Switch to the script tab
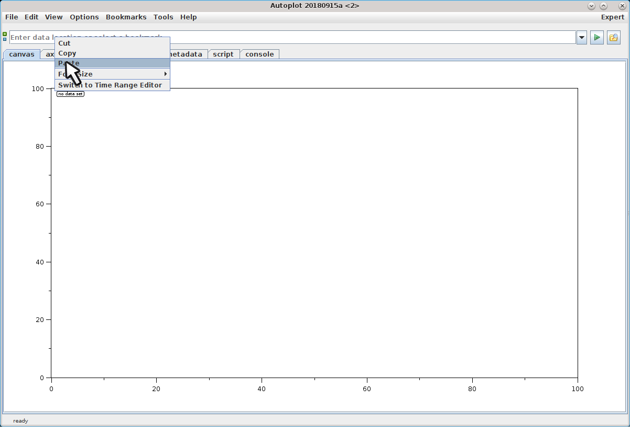Image resolution: width=630 pixels, height=432 pixels. pyautogui.click(x=223, y=54)
